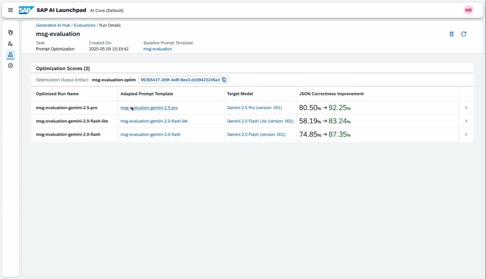The image size is (486, 279).
Task: Navigate to Evaluations breadcrumb
Action: [84, 25]
